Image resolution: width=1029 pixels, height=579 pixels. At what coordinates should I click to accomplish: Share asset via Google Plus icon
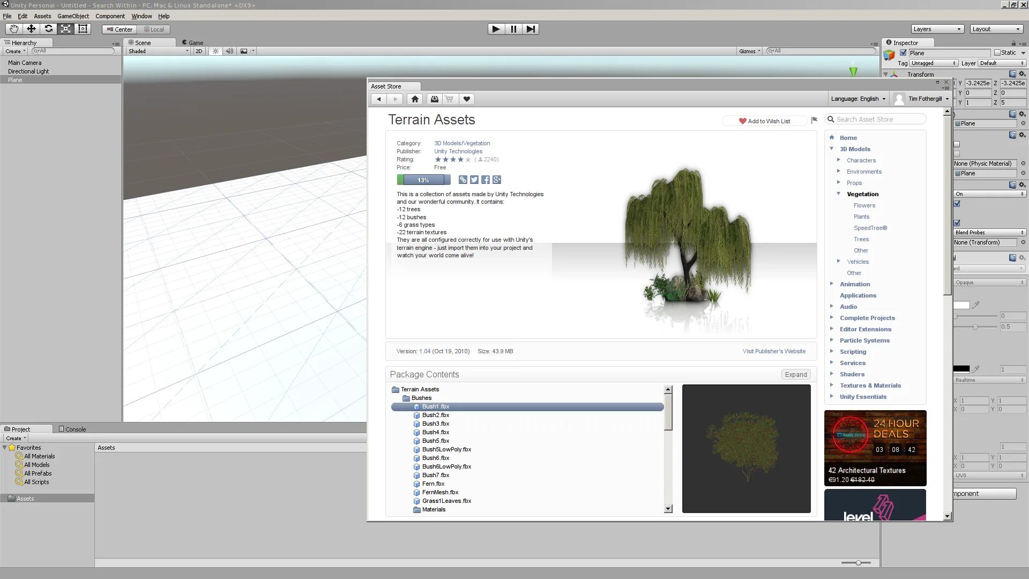497,180
